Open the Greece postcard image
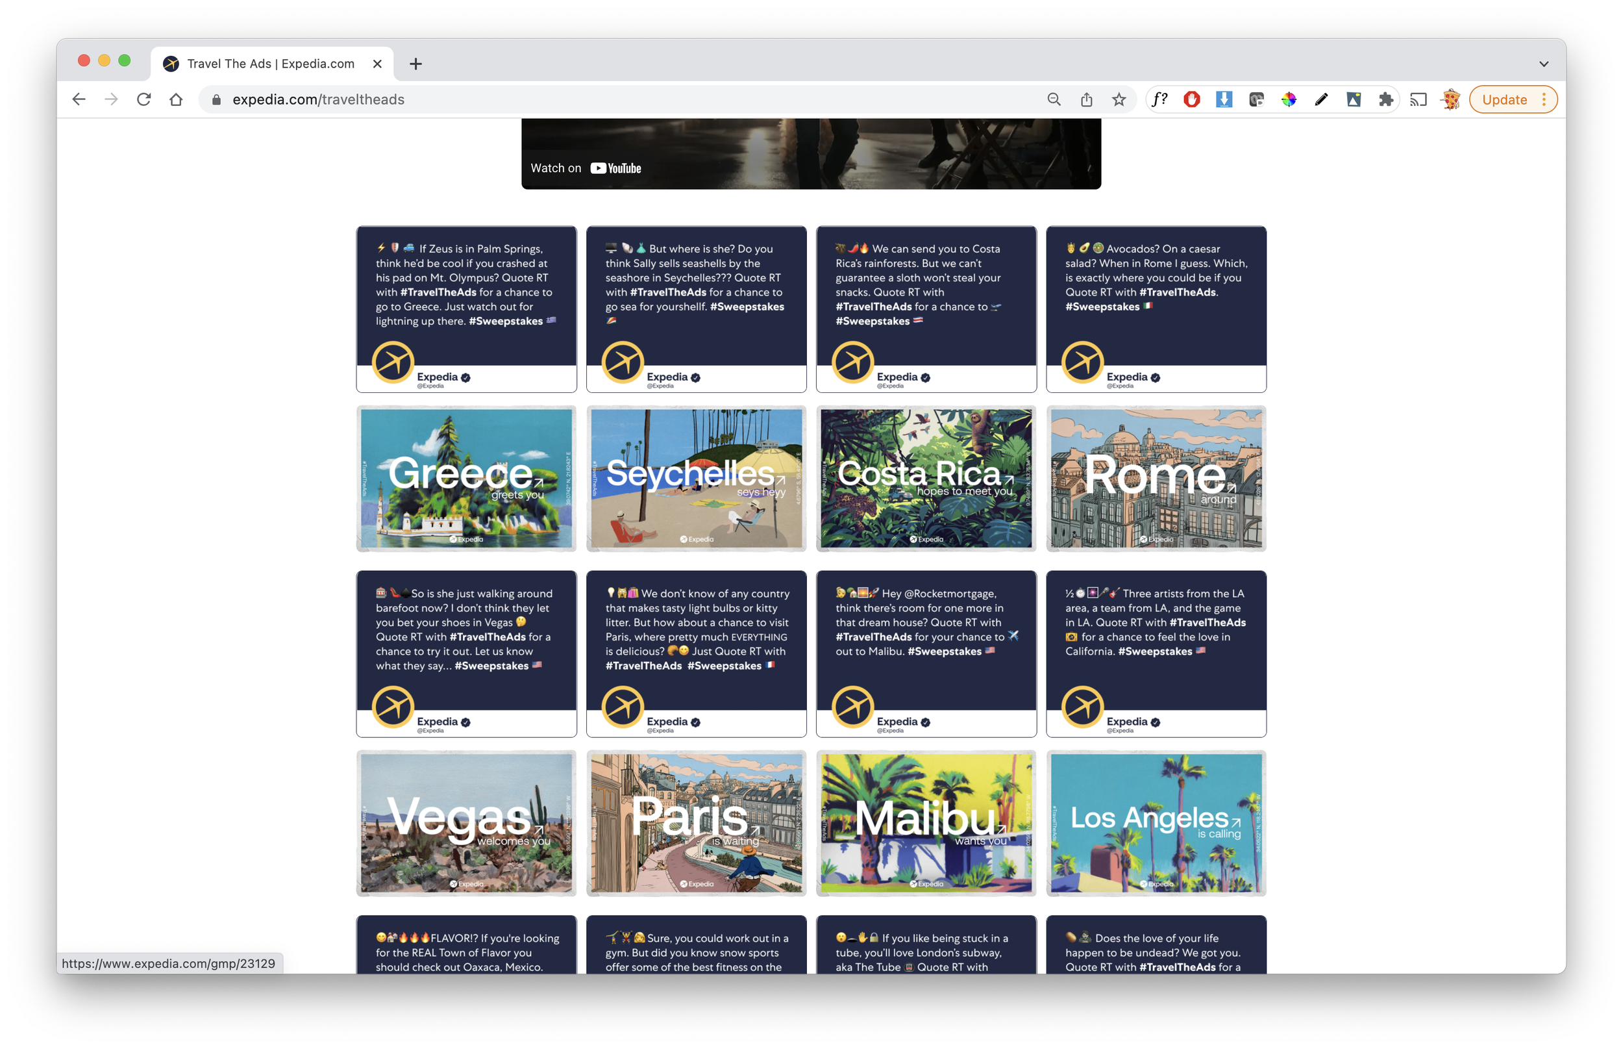Image resolution: width=1623 pixels, height=1049 pixels. point(466,478)
